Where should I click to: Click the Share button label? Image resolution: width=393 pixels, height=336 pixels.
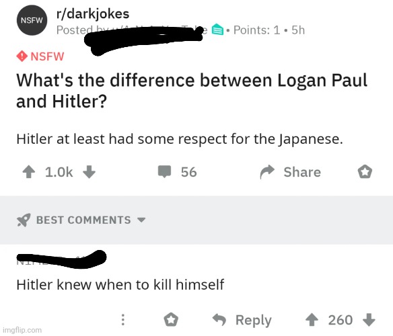302,172
